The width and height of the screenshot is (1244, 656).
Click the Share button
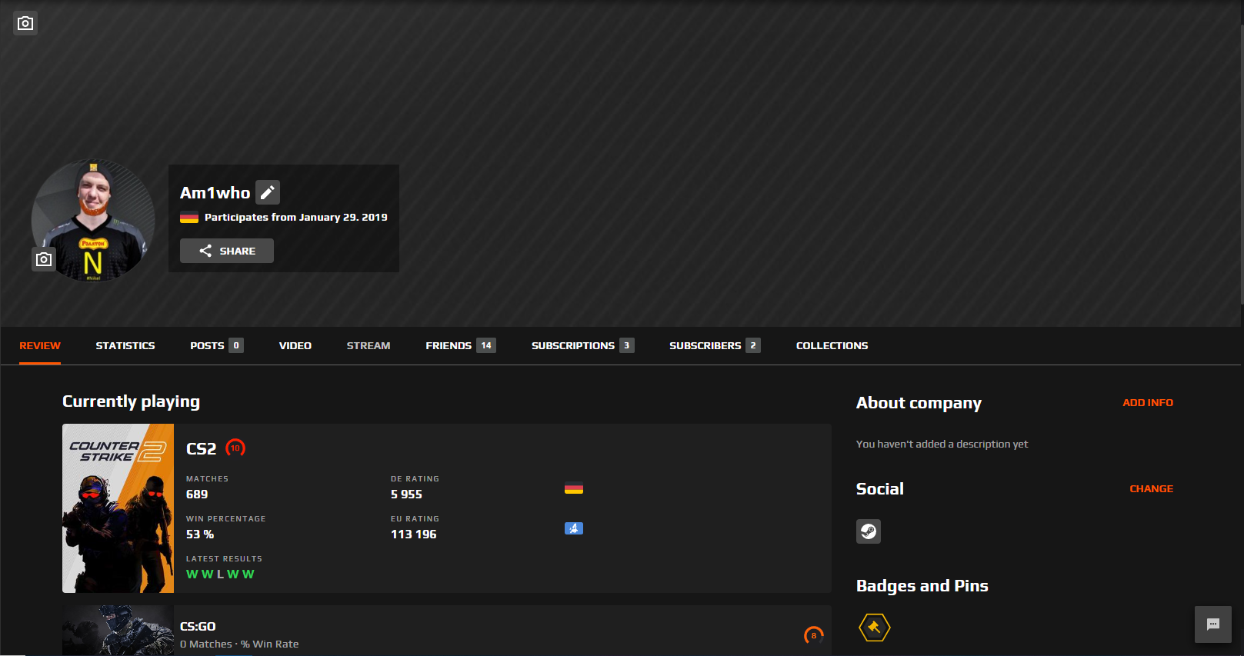(227, 251)
